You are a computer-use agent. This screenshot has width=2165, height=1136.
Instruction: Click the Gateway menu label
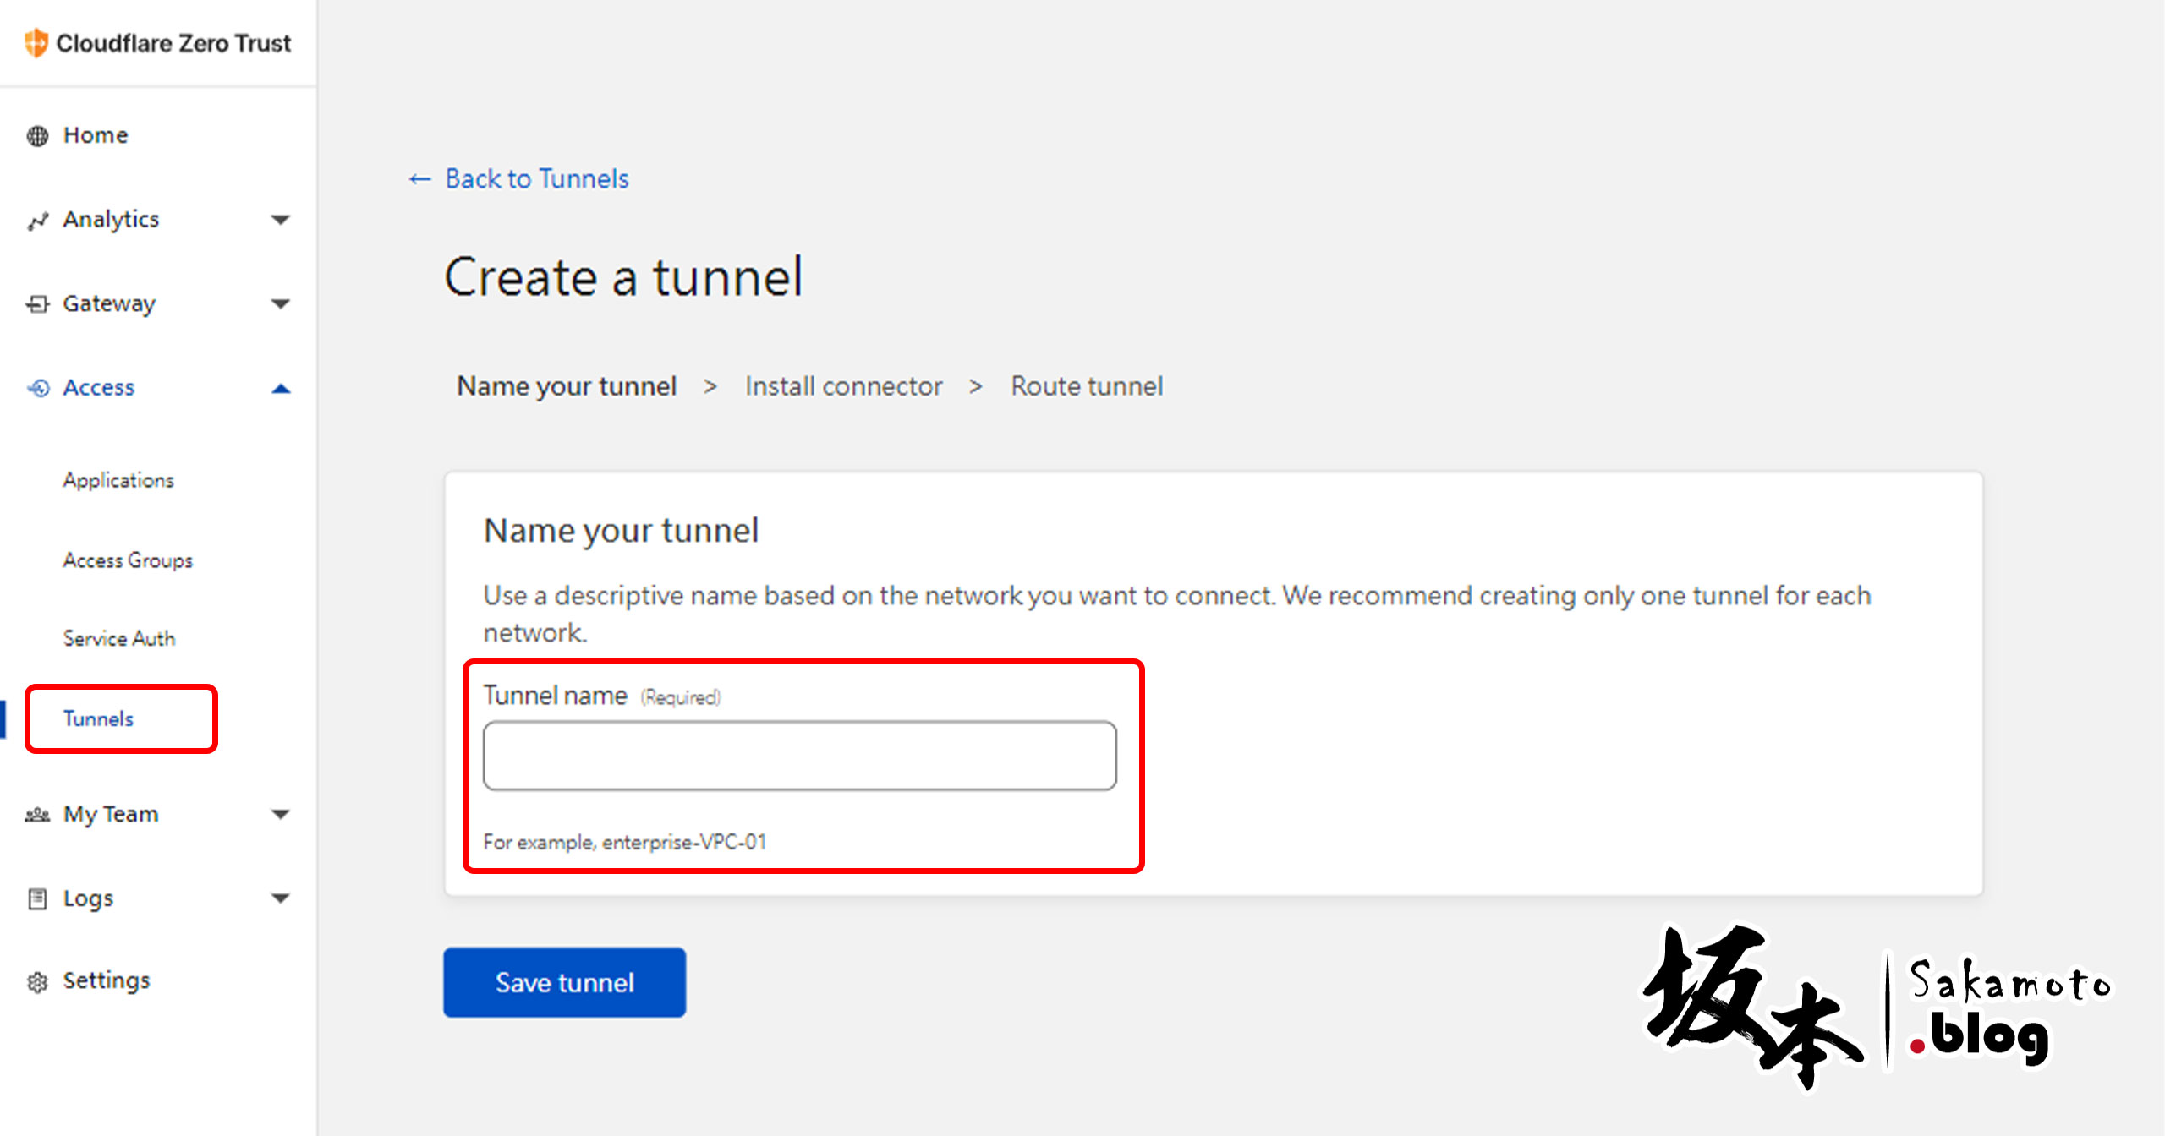point(109,303)
